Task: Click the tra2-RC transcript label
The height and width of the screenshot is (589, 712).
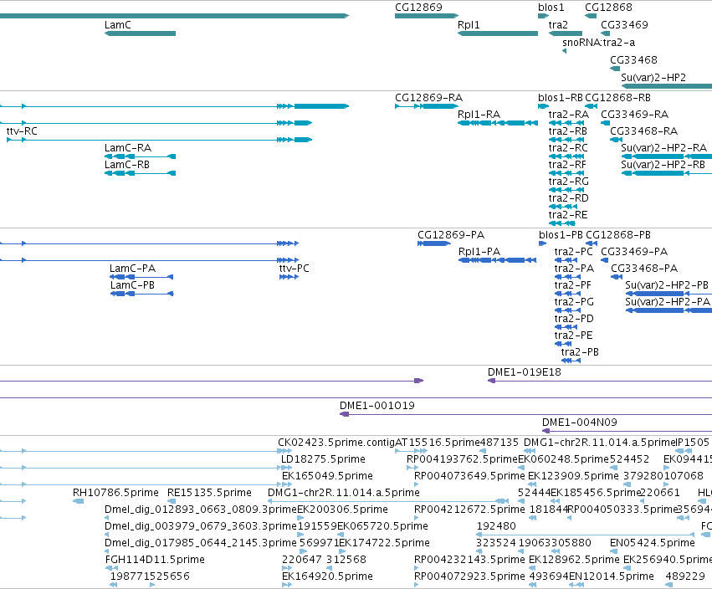Action: [x=568, y=148]
